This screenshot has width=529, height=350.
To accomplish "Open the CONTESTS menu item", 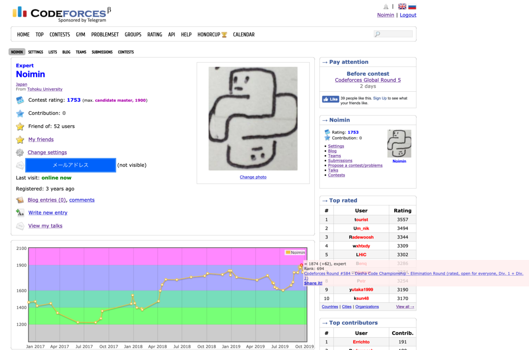I will (x=60, y=34).
